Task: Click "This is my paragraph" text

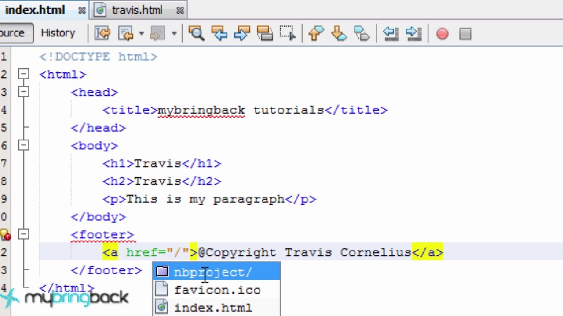Action: click(x=205, y=199)
